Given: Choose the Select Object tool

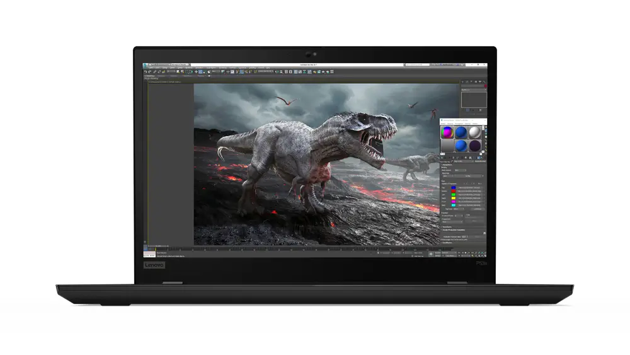Looking at the screenshot, I should [x=178, y=71].
